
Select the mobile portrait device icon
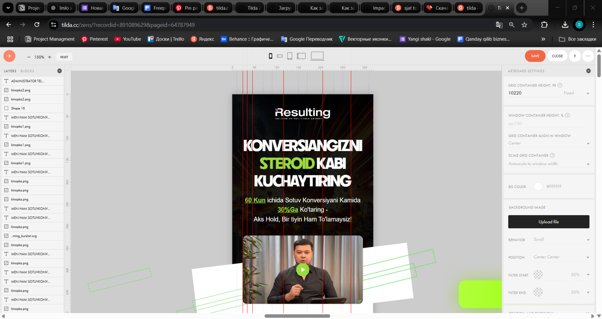click(x=271, y=56)
